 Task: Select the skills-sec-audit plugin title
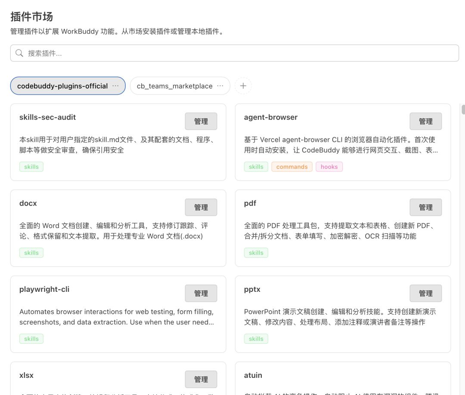(x=48, y=117)
